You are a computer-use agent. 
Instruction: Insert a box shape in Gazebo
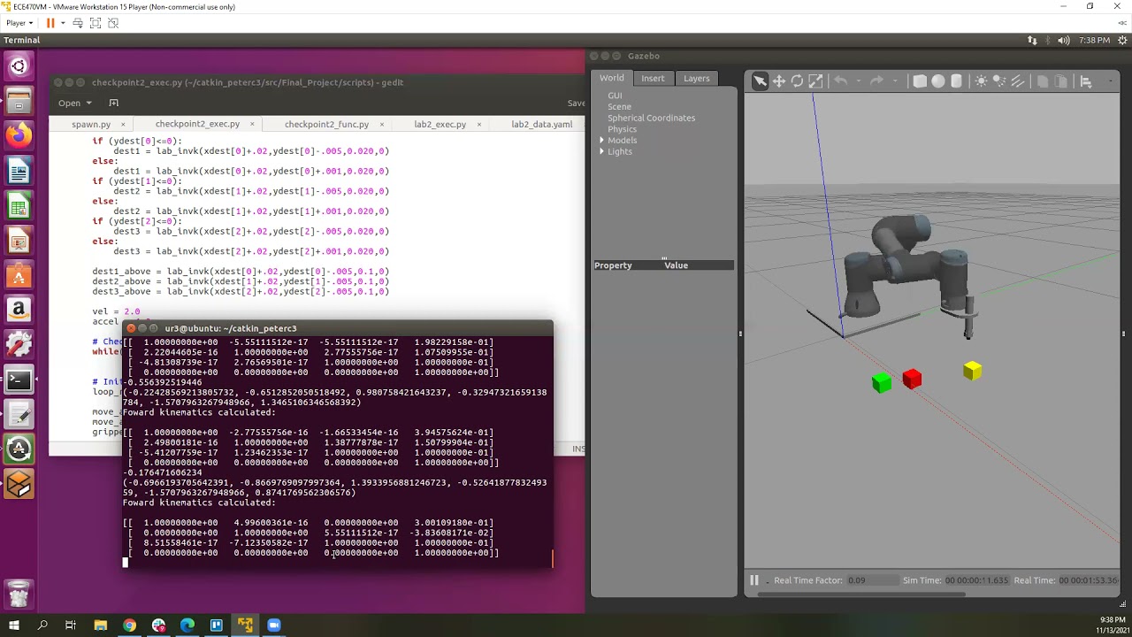coord(920,81)
